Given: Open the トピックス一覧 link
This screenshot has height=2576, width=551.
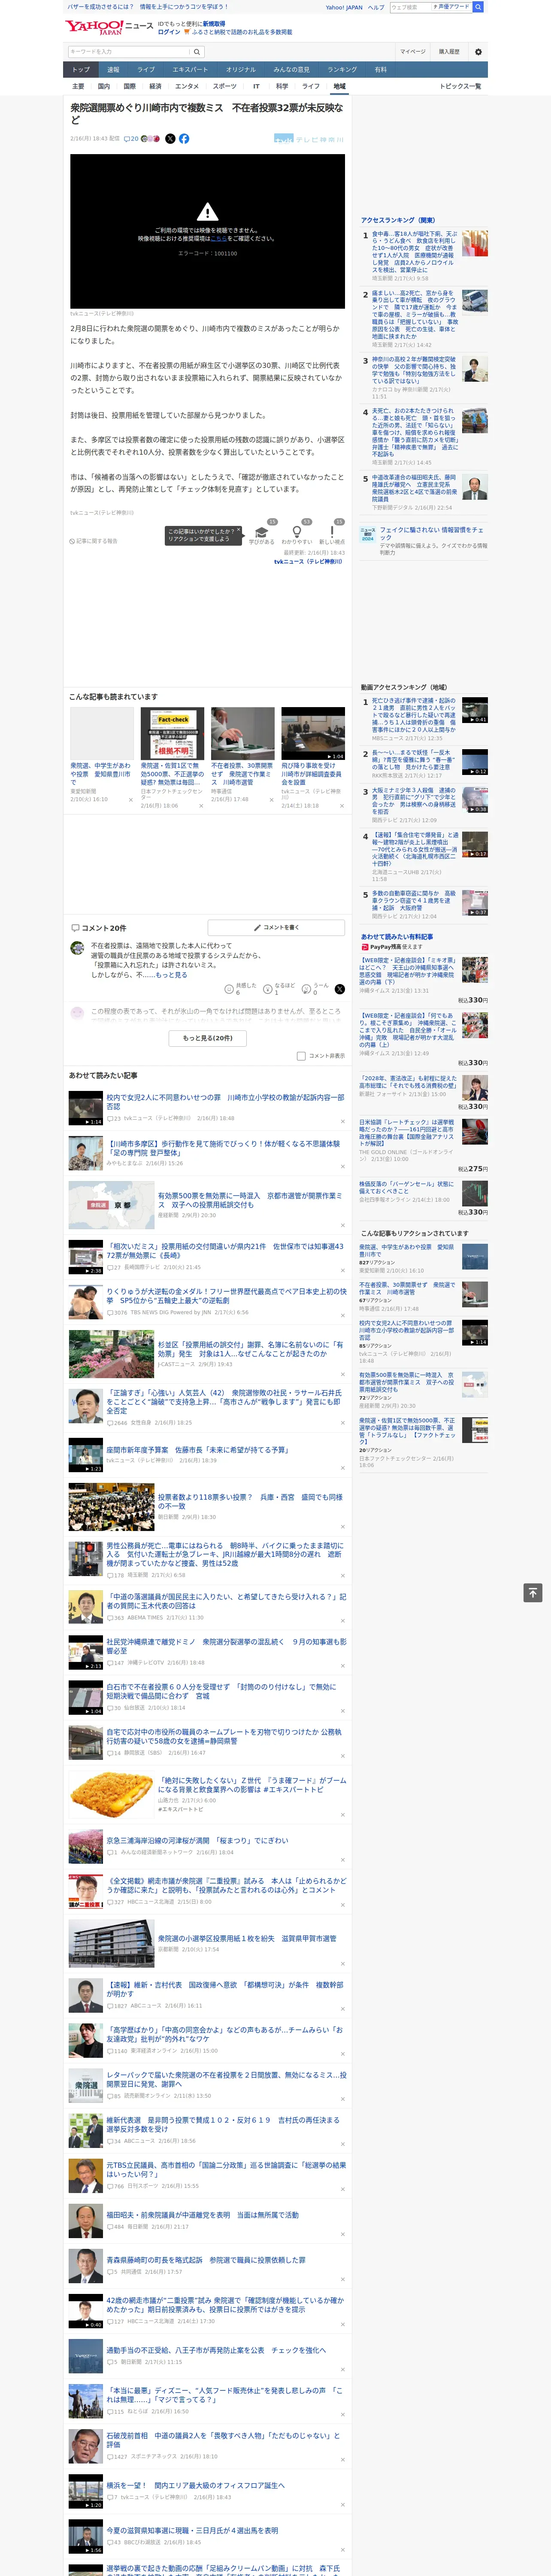Looking at the screenshot, I should click(460, 86).
